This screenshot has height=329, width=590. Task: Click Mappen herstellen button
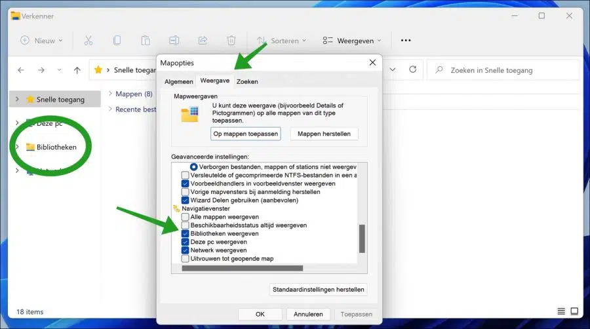point(324,134)
